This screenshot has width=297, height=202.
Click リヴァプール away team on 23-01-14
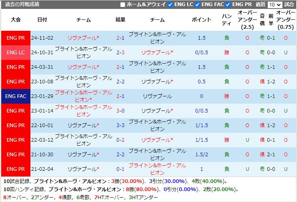pyautogui.click(x=157, y=111)
